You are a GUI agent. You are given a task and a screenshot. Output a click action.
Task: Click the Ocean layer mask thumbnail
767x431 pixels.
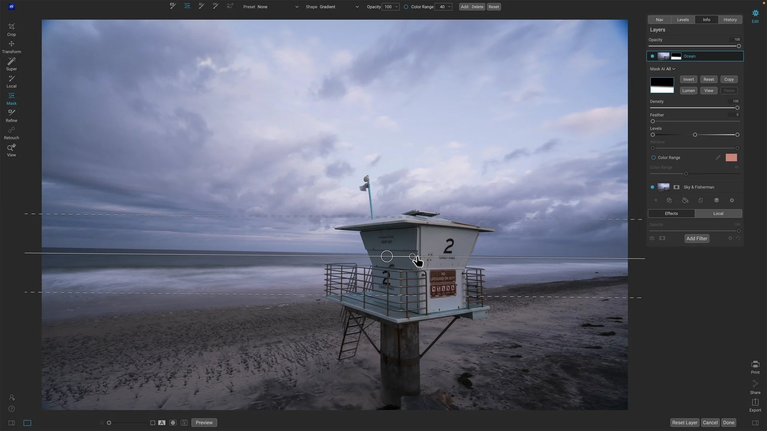[676, 56]
